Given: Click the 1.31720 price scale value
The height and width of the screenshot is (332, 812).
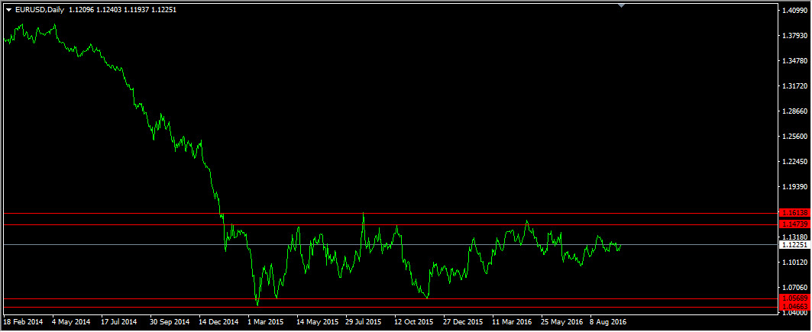Looking at the screenshot, I should point(794,86).
